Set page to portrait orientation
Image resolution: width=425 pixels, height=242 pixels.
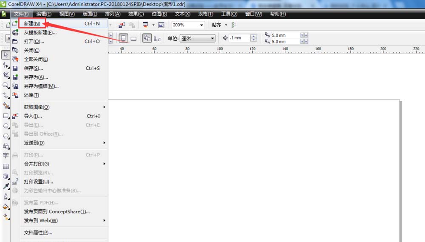[123, 38]
